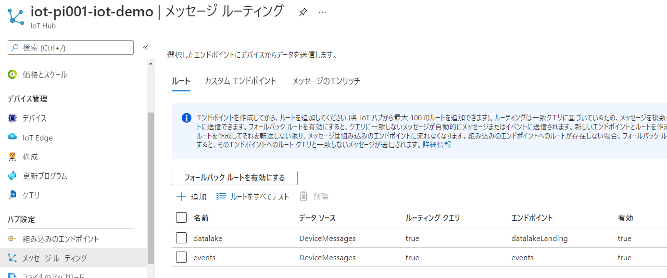667x278 pixels.
Task: Click ルートをすべてテスト label
Action: tap(260, 196)
